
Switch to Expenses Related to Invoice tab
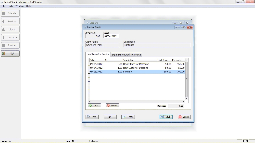click(126, 55)
